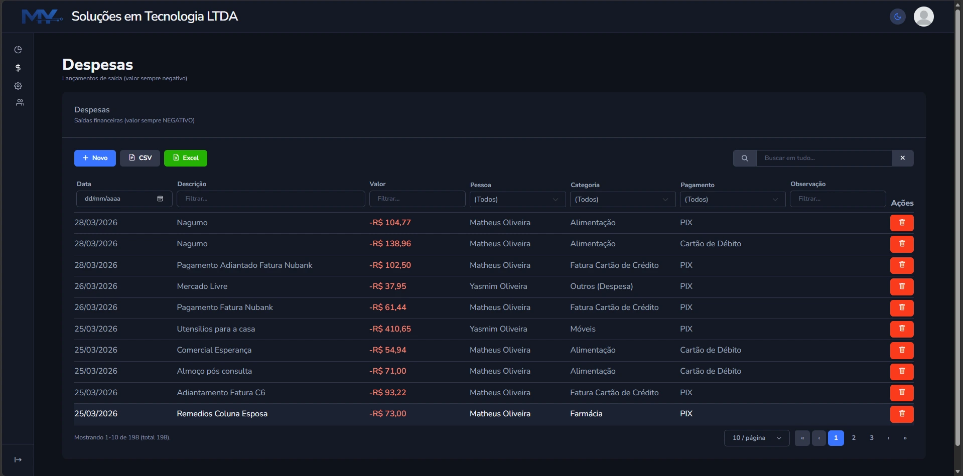Go to pagination page 2
The width and height of the screenshot is (963, 476).
[x=854, y=438]
